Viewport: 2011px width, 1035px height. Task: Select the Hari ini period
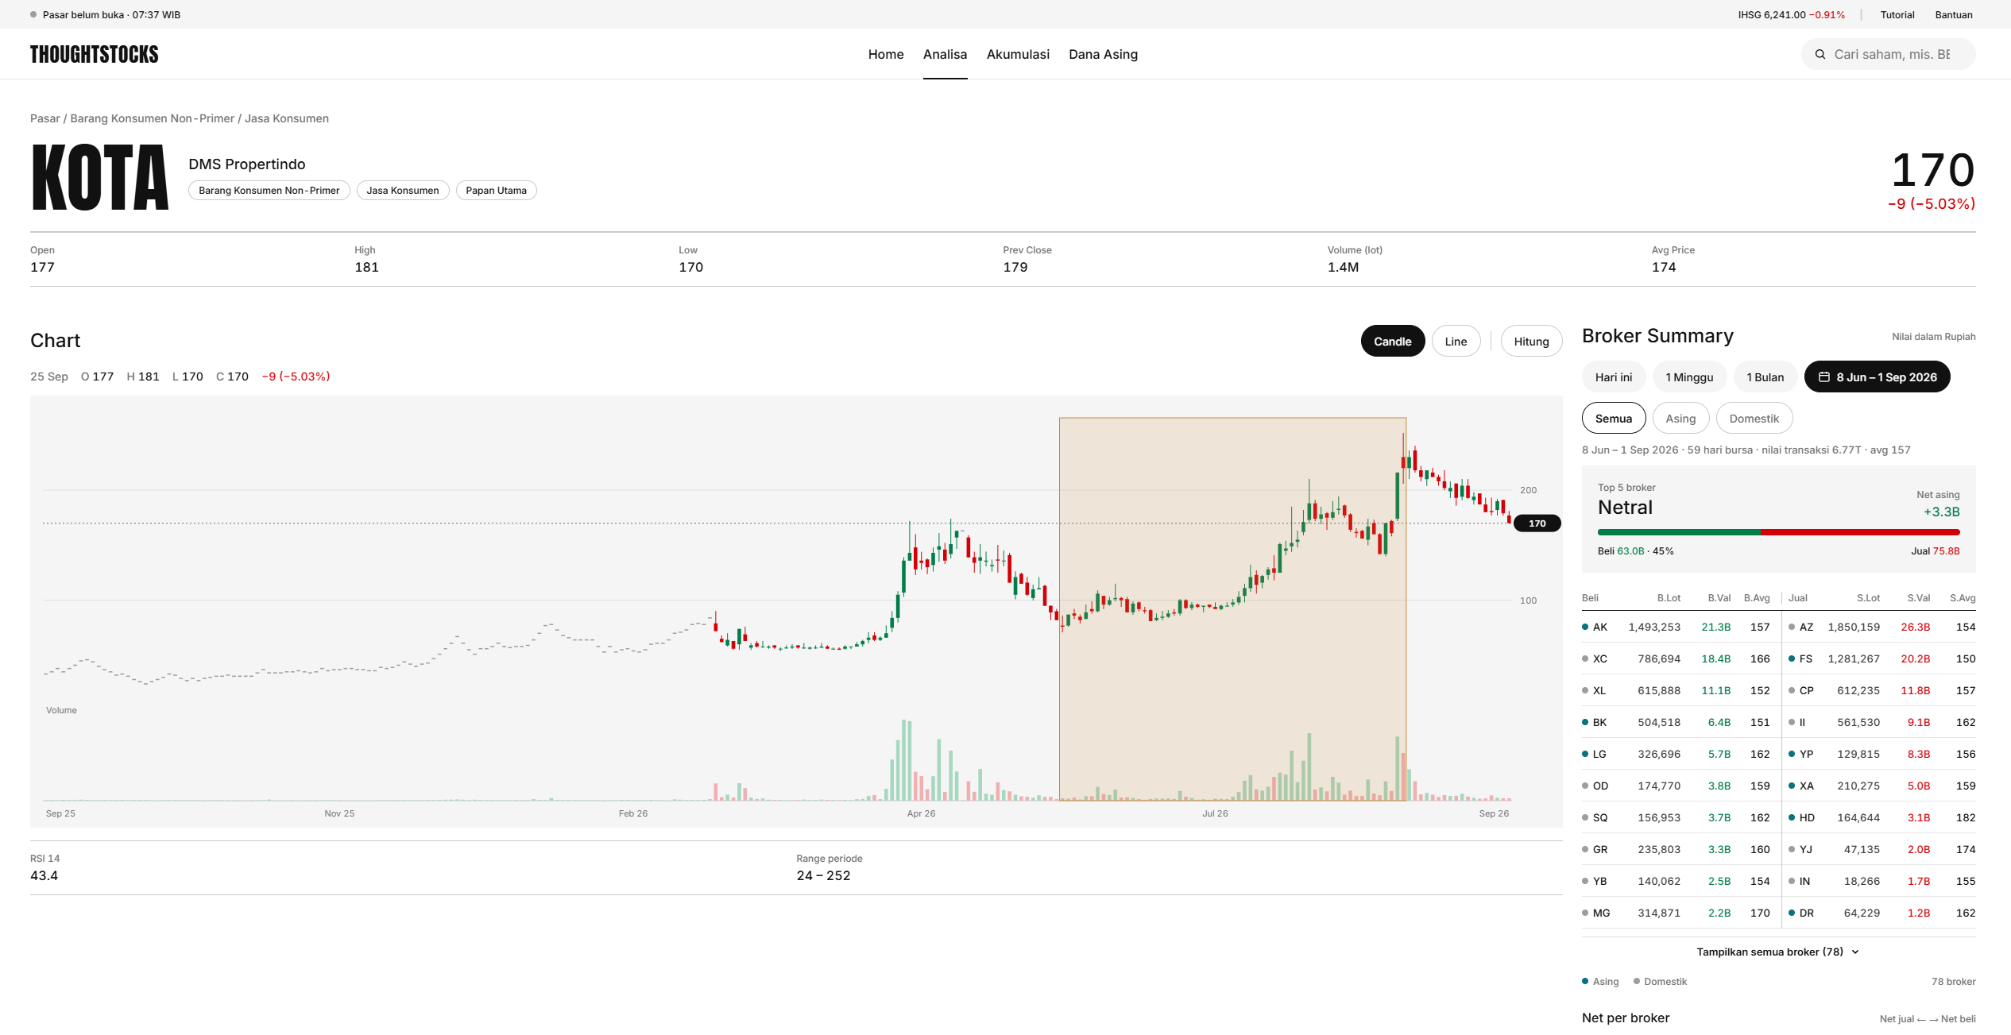coord(1614,377)
